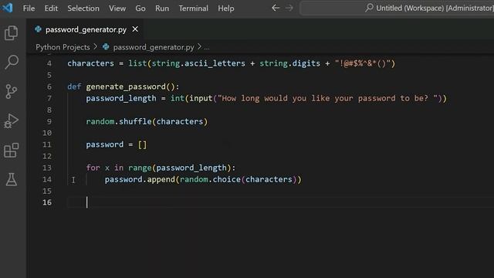The width and height of the screenshot is (494, 278).
Task: Click 'random.choice' on line 14
Action: (210, 179)
